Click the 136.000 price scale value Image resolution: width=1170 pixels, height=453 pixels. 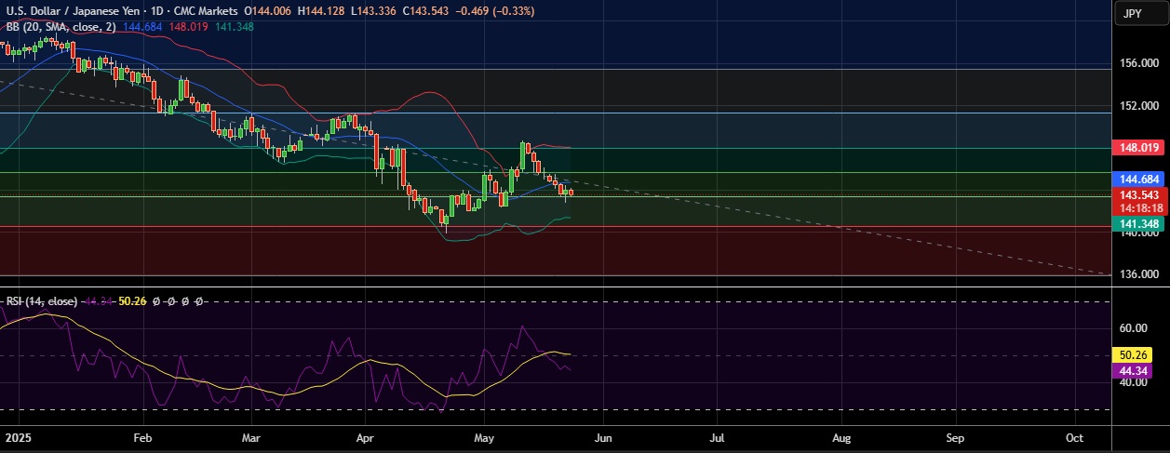click(1137, 274)
